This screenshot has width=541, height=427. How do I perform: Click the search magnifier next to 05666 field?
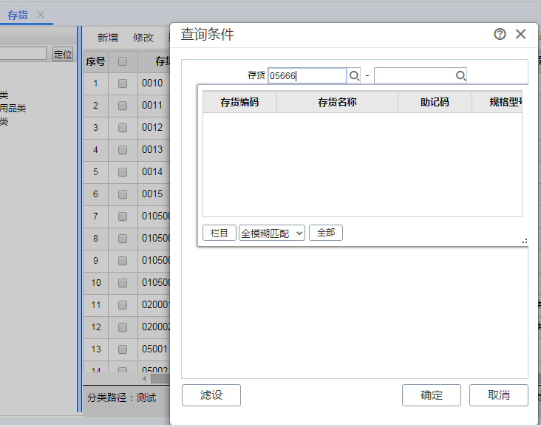354,75
